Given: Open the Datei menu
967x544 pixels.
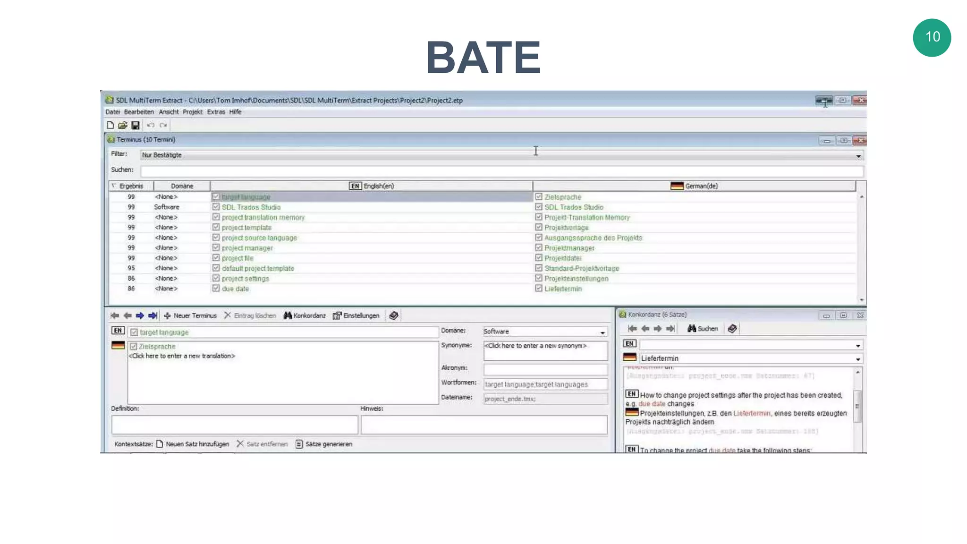Looking at the screenshot, I should pos(112,112).
